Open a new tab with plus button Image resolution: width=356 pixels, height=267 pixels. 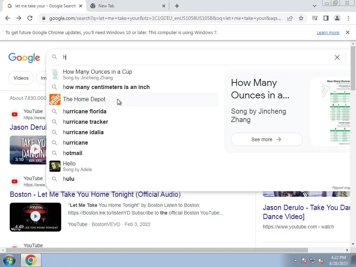[x=177, y=6]
